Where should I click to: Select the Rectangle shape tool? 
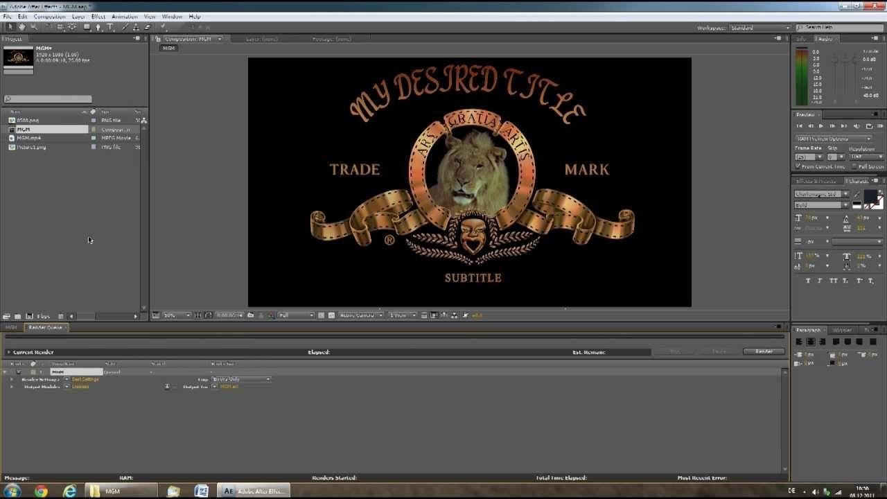pos(87,27)
